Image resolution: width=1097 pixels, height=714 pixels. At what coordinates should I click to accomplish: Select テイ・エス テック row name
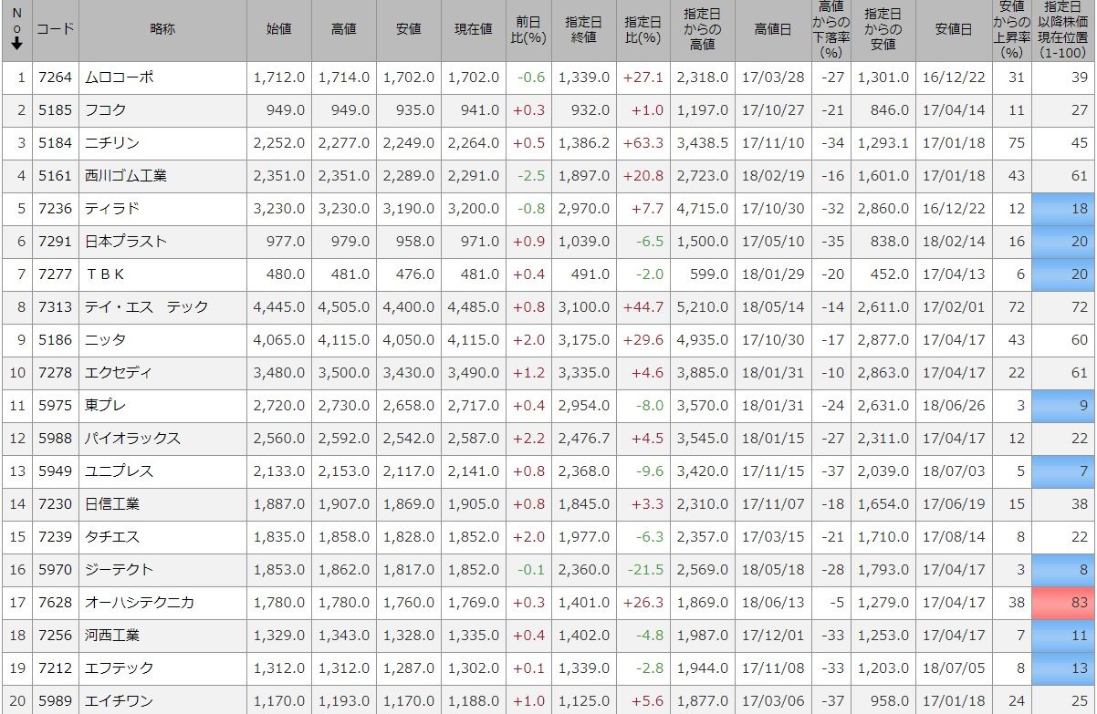[x=146, y=307]
